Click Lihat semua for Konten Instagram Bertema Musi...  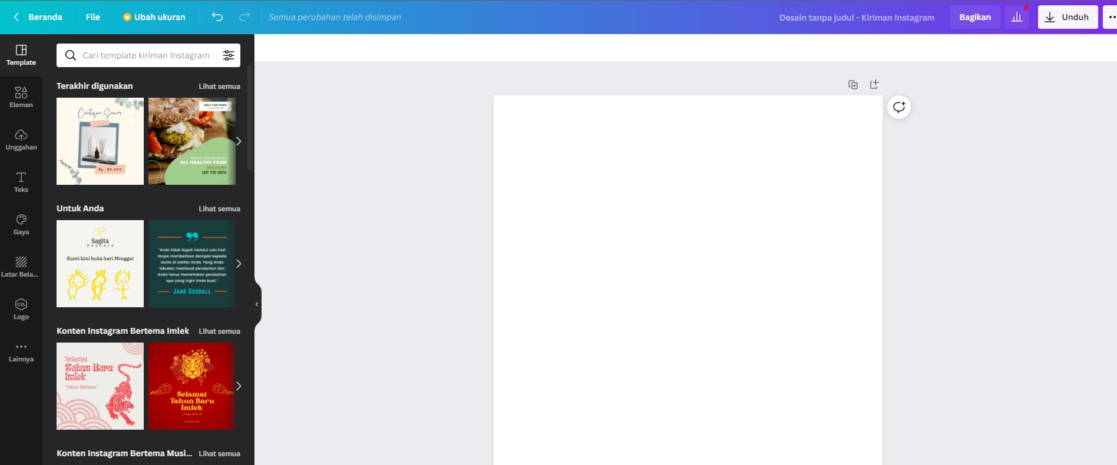click(219, 453)
